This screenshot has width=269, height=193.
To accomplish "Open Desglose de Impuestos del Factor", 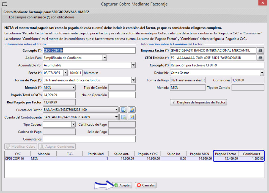I will click(199, 102).
